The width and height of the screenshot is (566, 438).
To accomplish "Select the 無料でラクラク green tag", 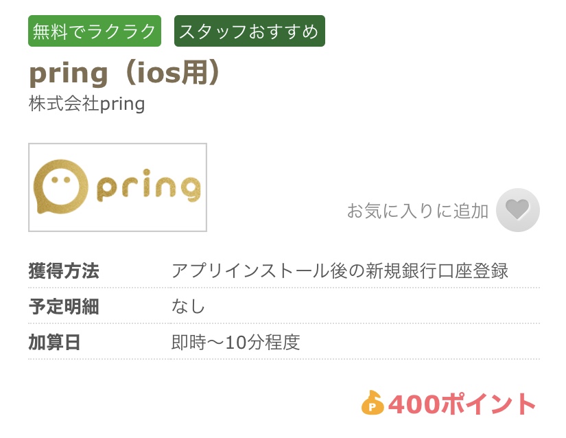I will (95, 31).
